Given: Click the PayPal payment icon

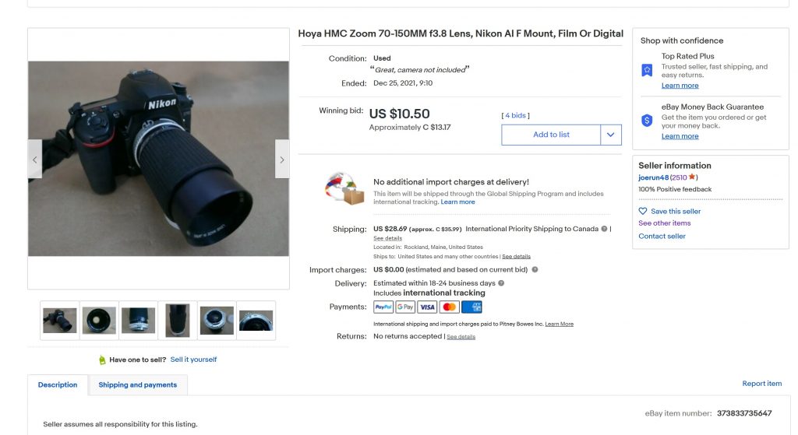Looking at the screenshot, I should pos(383,307).
